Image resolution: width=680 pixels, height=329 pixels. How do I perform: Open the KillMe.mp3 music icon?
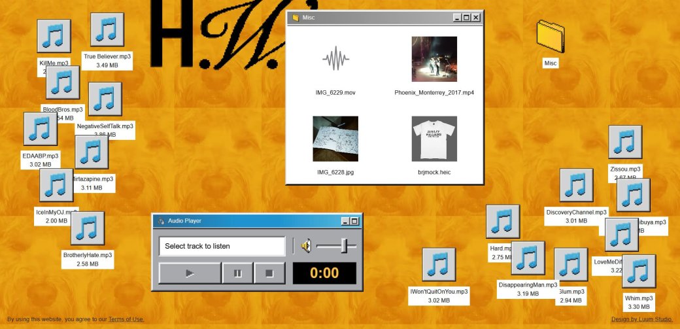tap(54, 36)
